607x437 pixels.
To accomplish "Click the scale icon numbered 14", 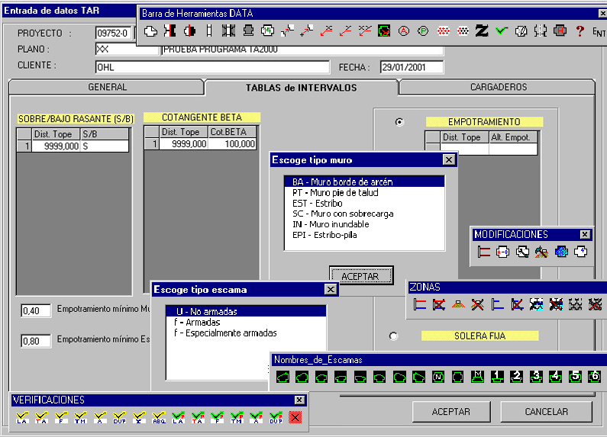I will click(267, 31).
